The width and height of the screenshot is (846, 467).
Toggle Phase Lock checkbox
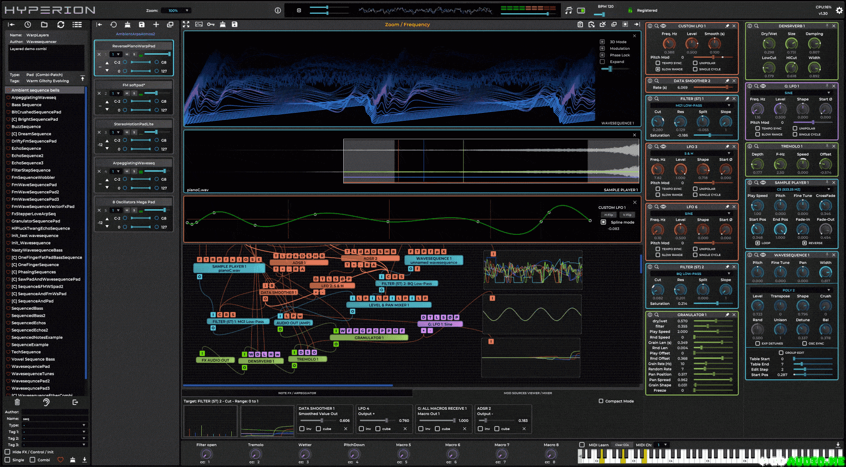click(x=602, y=55)
